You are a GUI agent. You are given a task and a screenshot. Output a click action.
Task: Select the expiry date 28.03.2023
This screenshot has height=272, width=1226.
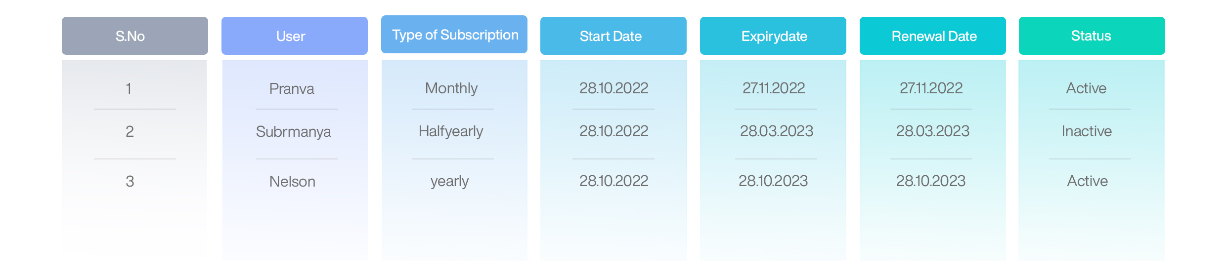coord(777,131)
